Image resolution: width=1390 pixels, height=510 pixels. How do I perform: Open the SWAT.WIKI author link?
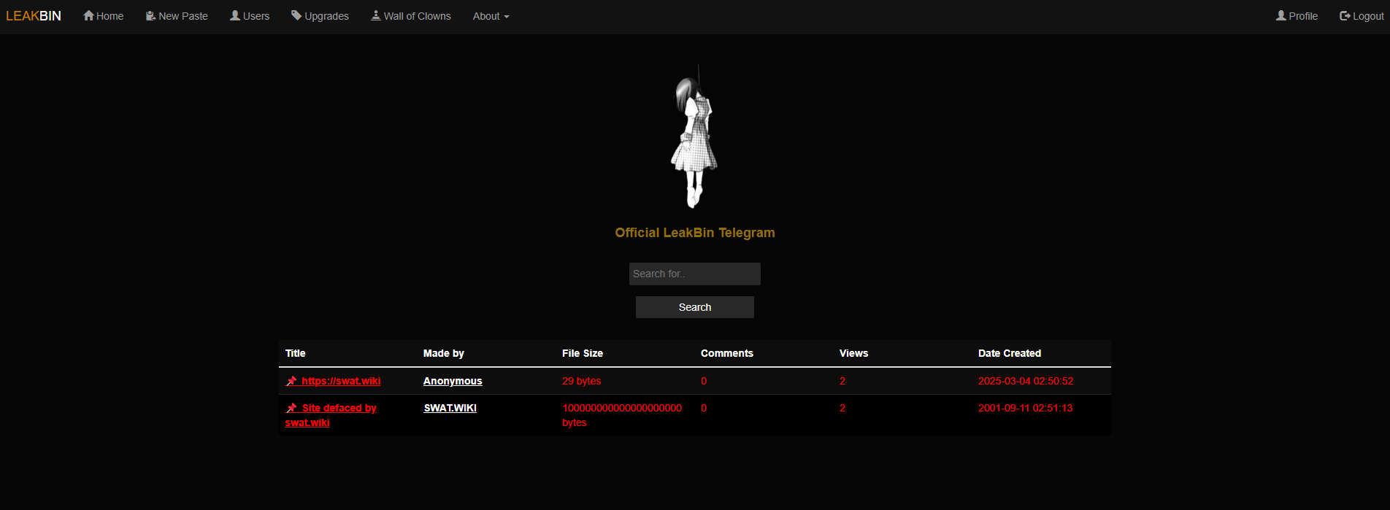point(450,408)
